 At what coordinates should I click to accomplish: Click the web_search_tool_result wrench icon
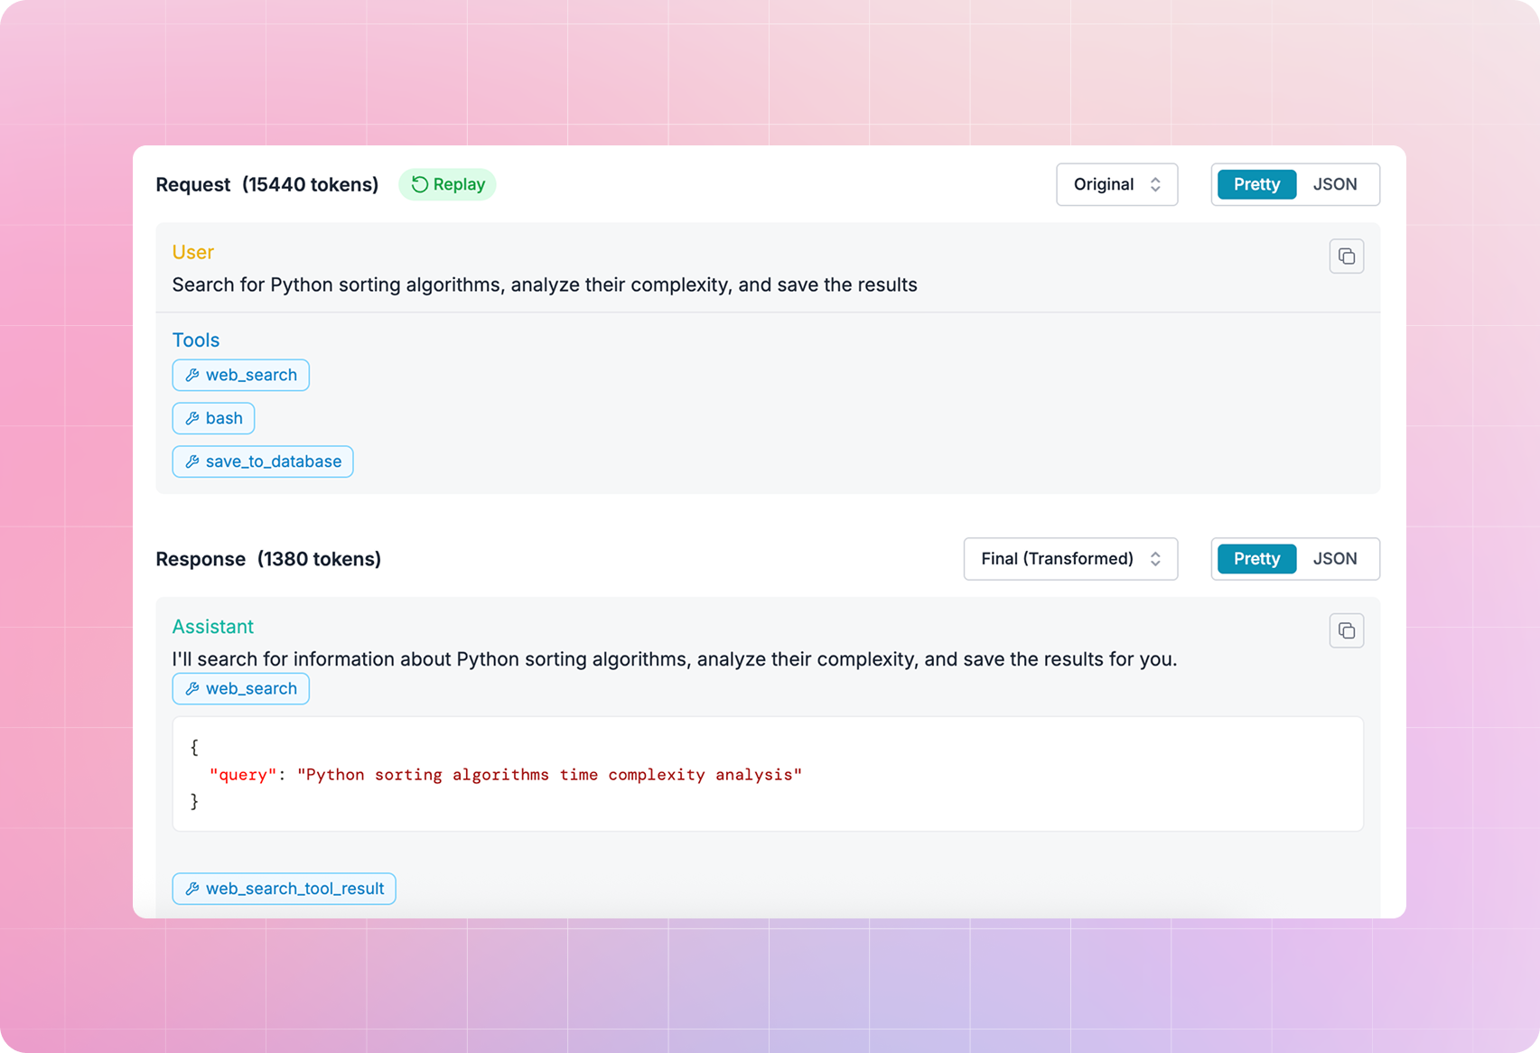click(x=191, y=889)
